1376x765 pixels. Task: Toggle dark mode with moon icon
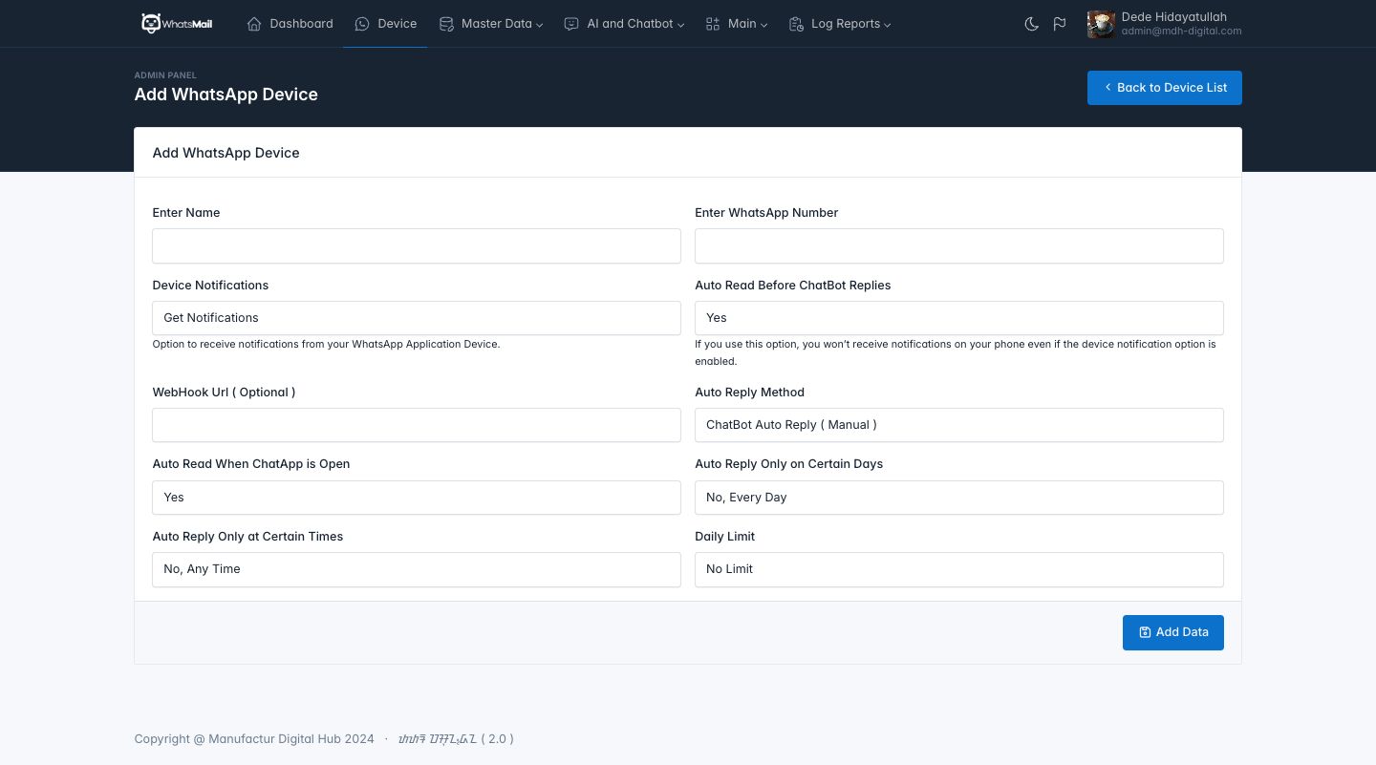(1031, 24)
